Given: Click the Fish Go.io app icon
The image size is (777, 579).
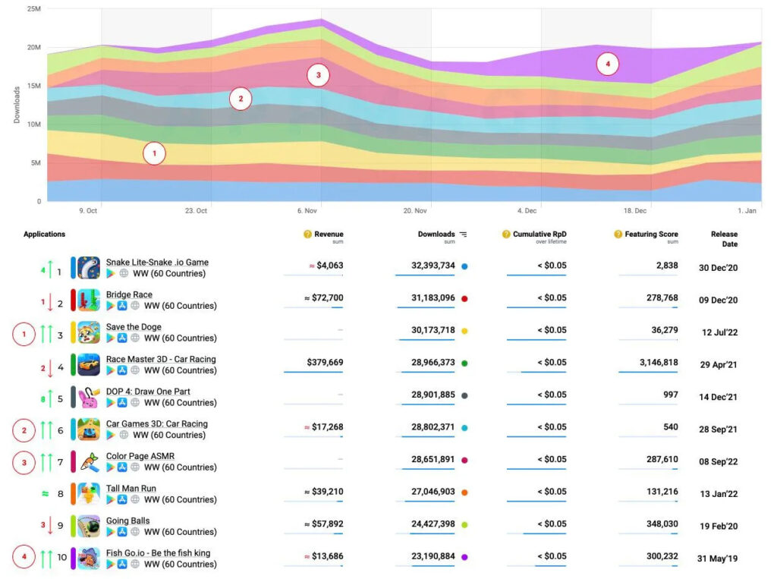Looking at the screenshot, I should pos(89,559).
